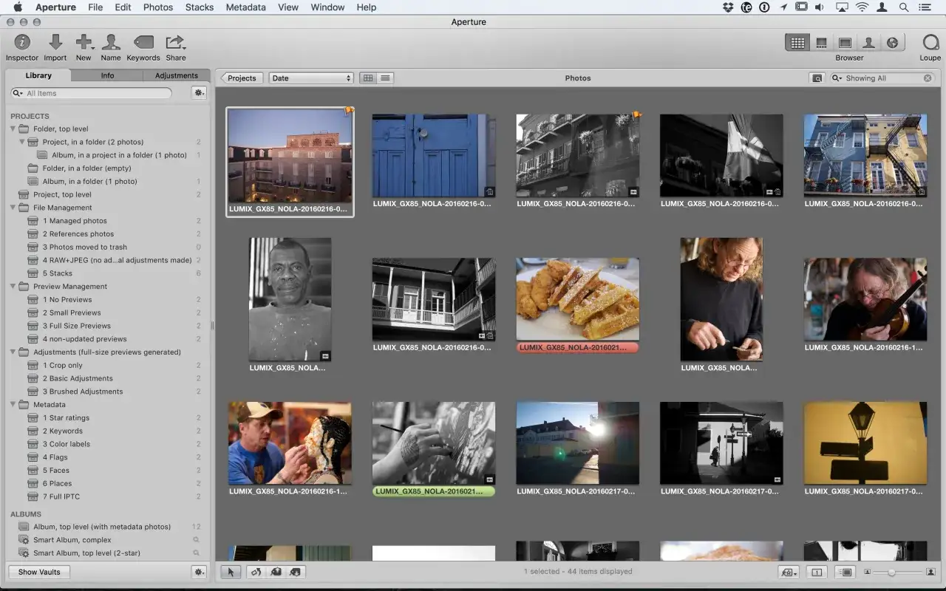
Task: Click the smaller-thumbnail icon by slider
Action: click(868, 572)
